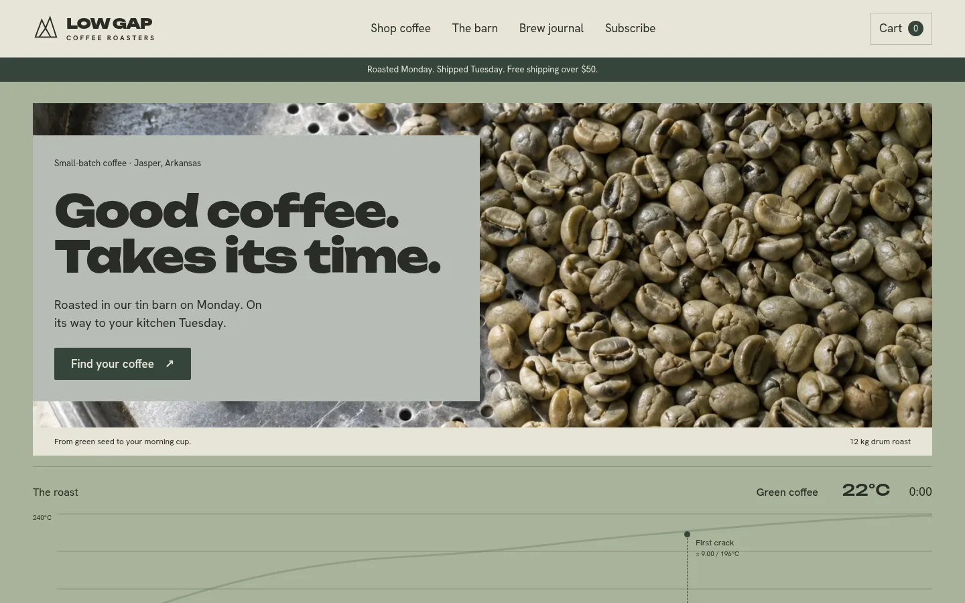This screenshot has height=603, width=965.
Task: Click the 'Small-batch coffee · Jasper, Arkansas' text
Action: [127, 163]
